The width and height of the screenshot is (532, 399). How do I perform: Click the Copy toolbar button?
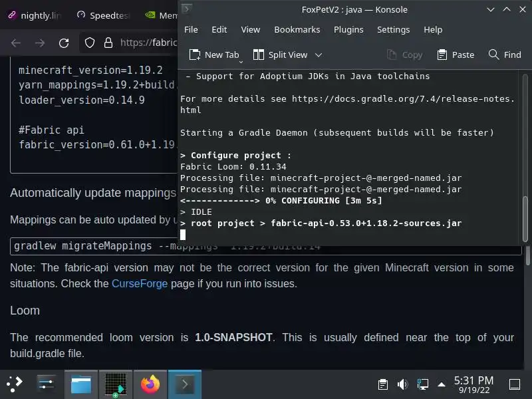[x=404, y=55]
